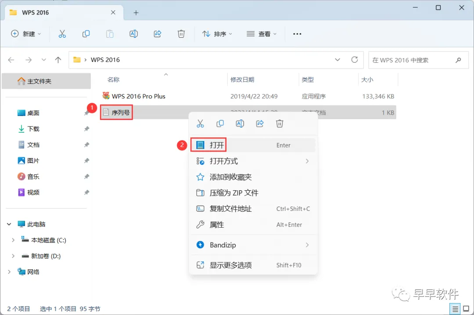
Task: Open the toolbar three-dot more options menu
Action: coord(297,34)
